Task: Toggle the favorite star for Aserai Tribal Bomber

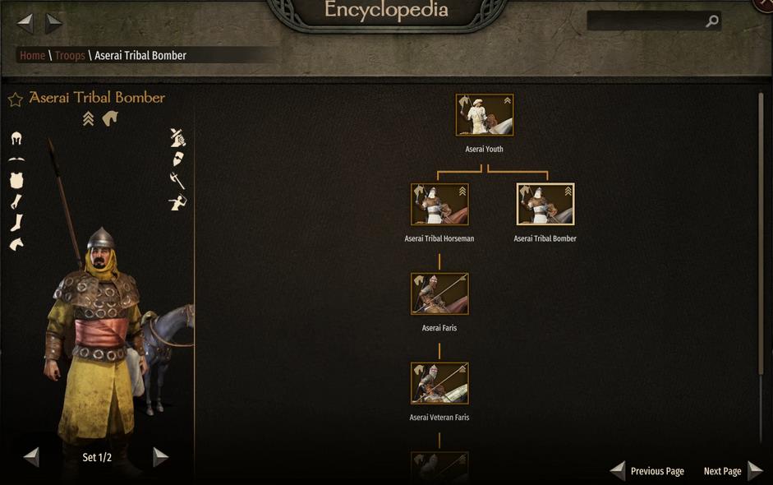Action: [x=16, y=99]
